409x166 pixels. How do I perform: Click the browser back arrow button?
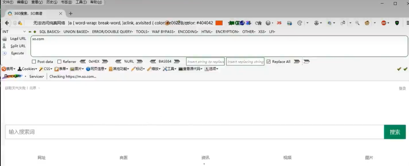tap(7, 23)
